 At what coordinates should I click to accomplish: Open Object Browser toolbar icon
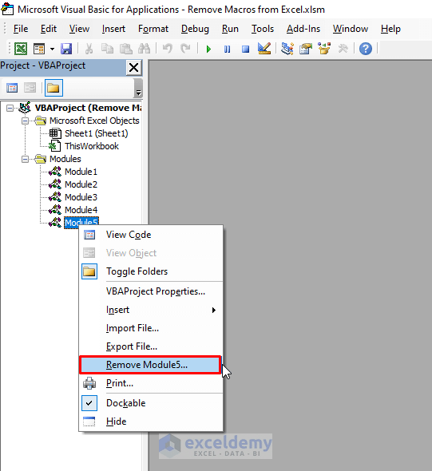[x=324, y=49]
